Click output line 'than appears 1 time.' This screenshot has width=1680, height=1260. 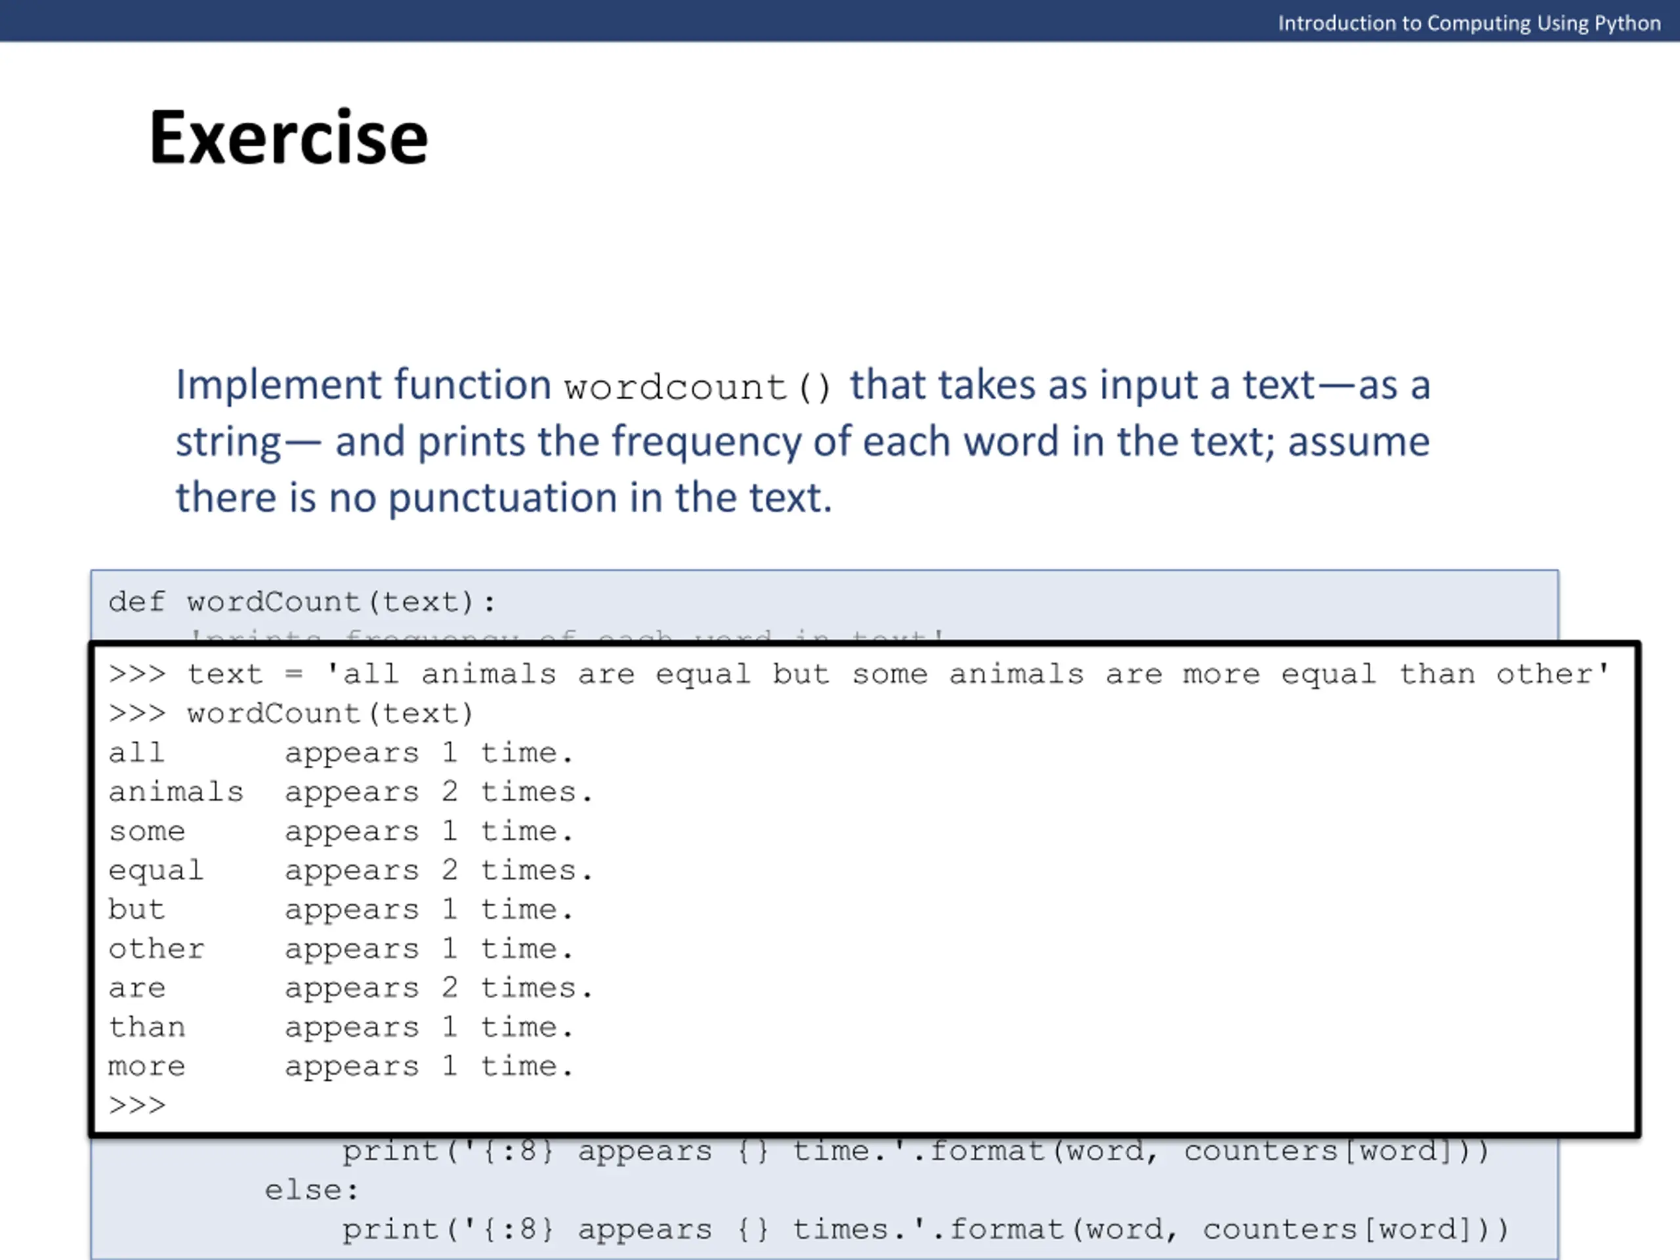(340, 1027)
